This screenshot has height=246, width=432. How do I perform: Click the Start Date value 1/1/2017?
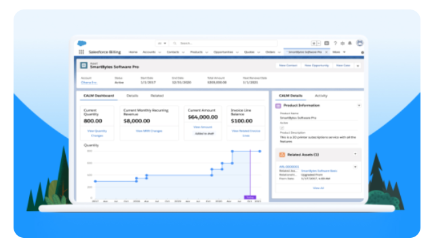148,82
